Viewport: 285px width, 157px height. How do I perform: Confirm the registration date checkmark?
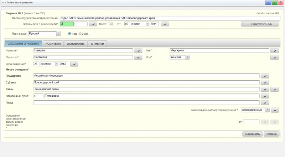pos(165,24)
